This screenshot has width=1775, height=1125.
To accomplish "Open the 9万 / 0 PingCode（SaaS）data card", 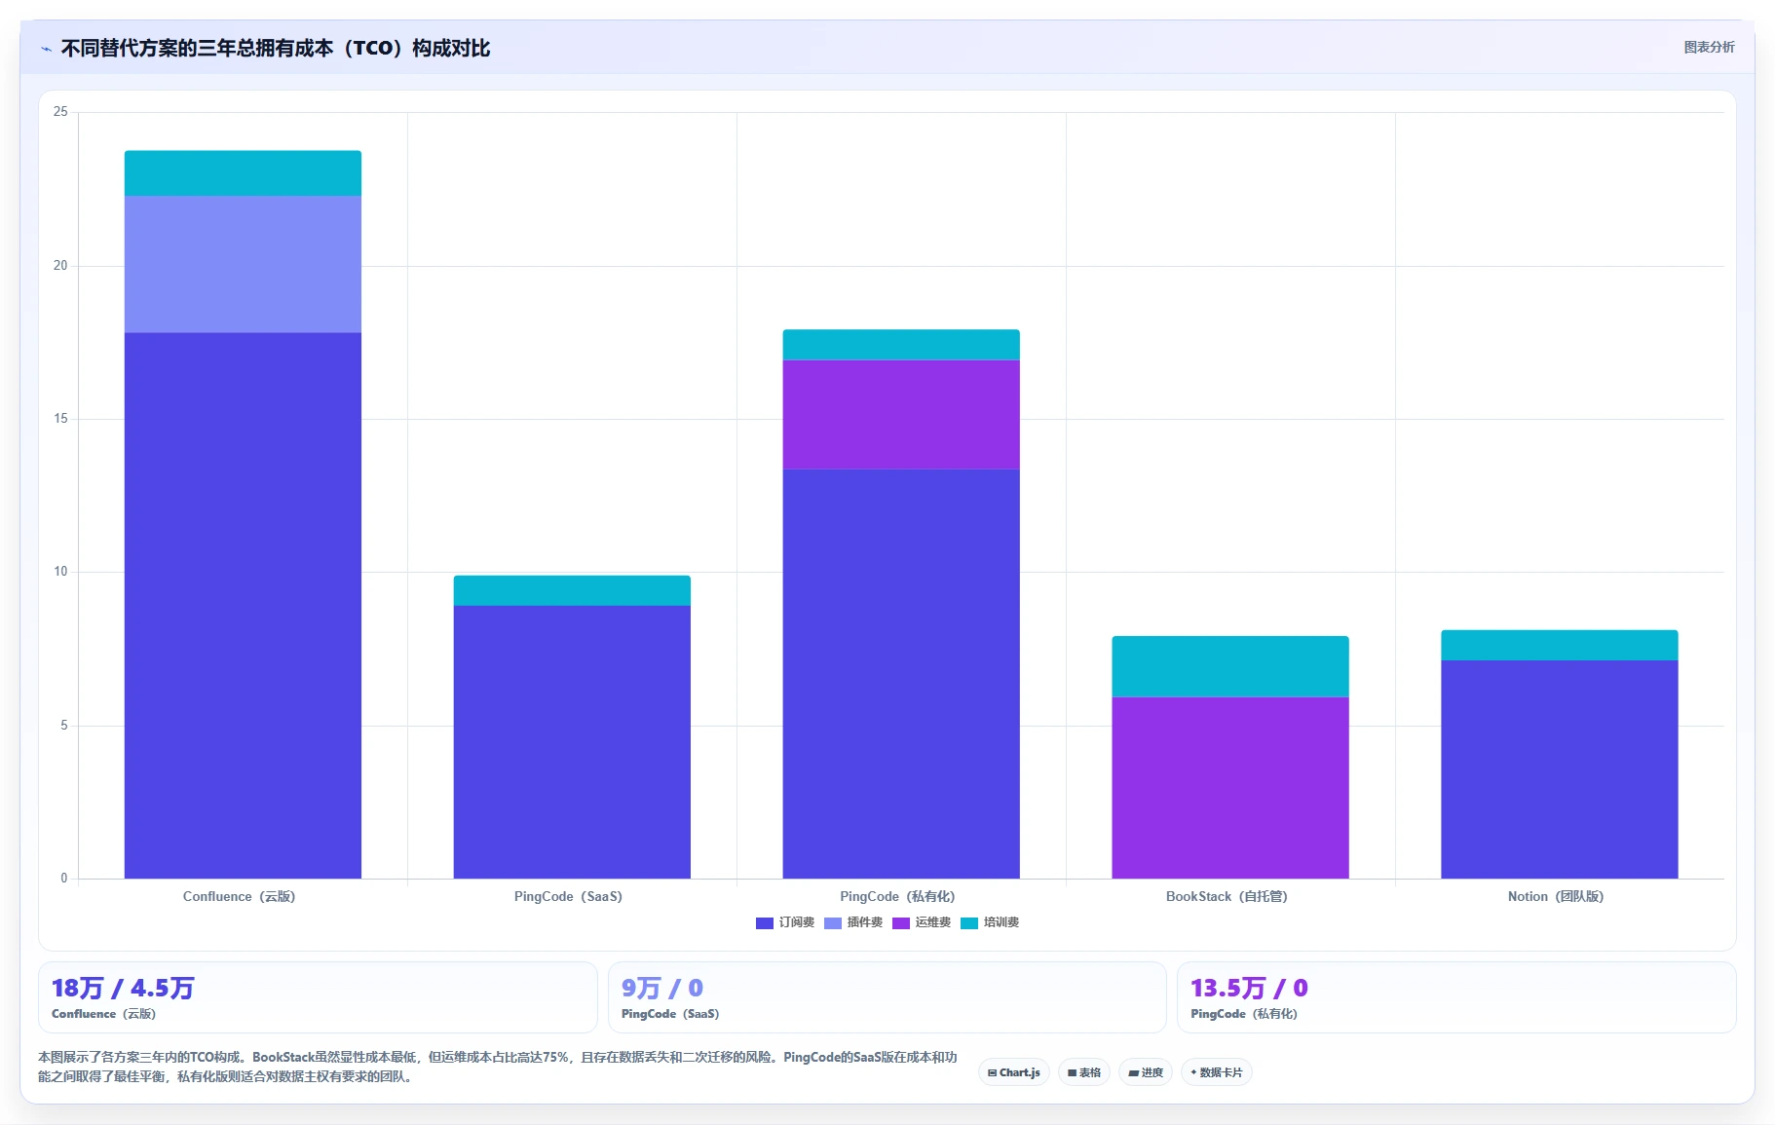I will pos(887,997).
